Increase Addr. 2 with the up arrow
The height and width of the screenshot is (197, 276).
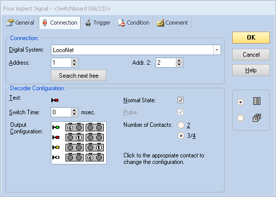(x=179, y=61)
